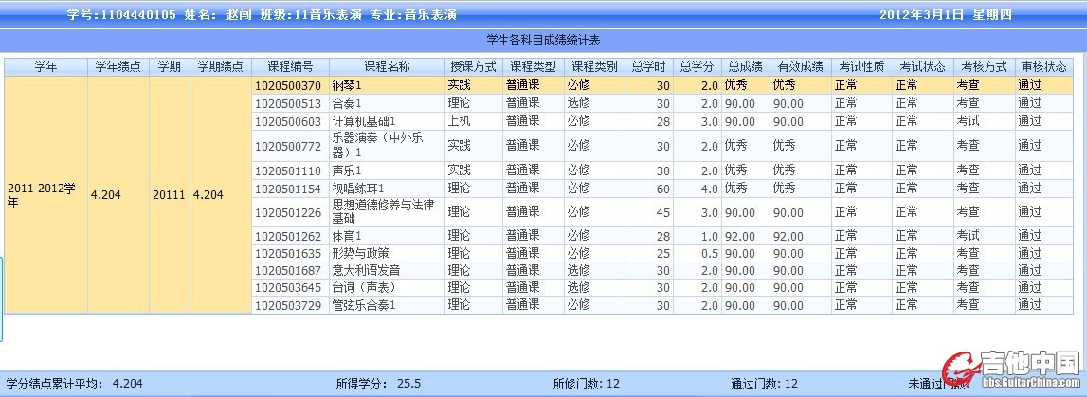The height and width of the screenshot is (397, 1087).
Task: Select the 形势与政策 course name
Action: (x=361, y=254)
